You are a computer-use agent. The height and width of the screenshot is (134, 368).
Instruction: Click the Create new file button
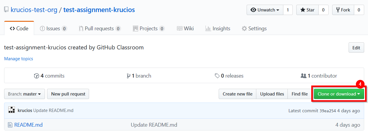(x=237, y=94)
